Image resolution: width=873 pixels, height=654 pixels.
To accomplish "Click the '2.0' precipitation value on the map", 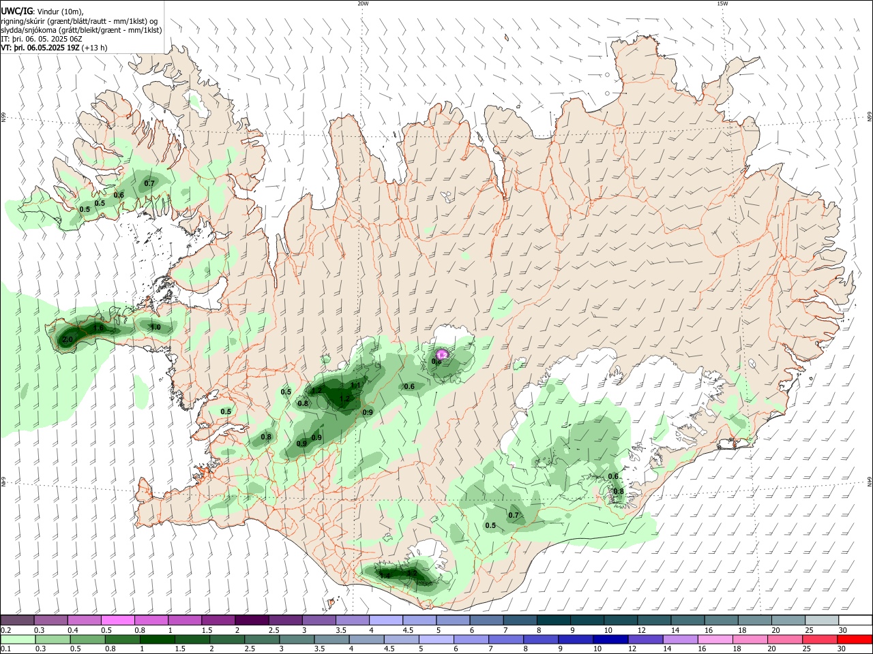I will [68, 339].
